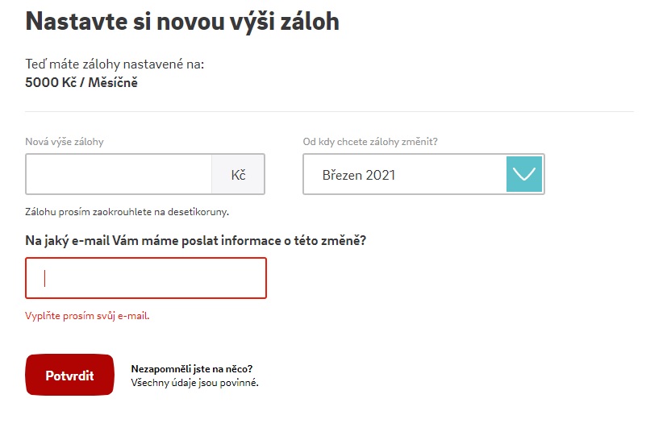Screen dimensions: 667x436
Task: Confirm with the red Potvrdit button
Action: (69, 375)
